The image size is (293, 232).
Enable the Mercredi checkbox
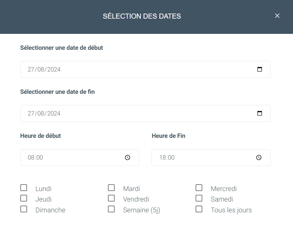tap(199, 188)
